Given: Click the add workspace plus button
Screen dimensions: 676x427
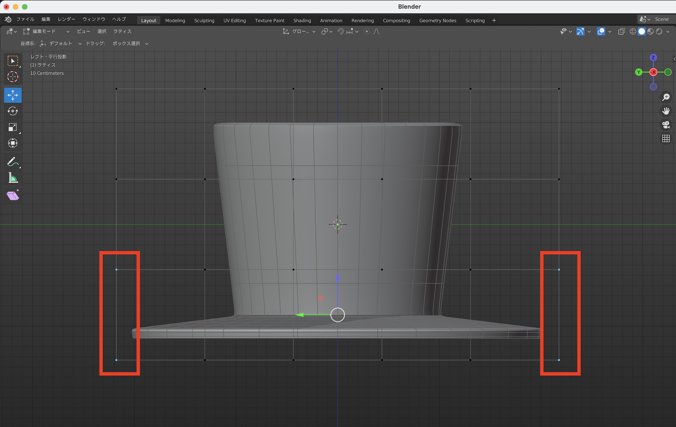Looking at the screenshot, I should [494, 21].
